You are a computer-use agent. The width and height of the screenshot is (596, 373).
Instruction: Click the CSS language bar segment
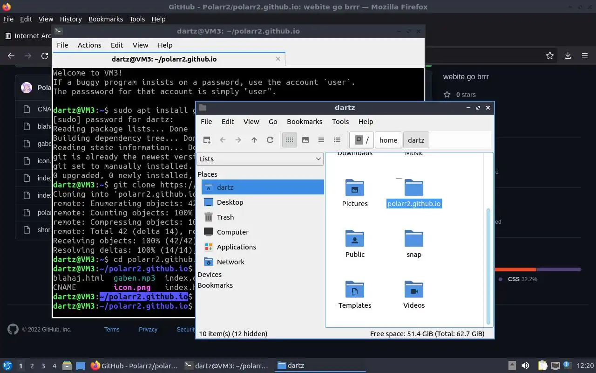(x=559, y=269)
